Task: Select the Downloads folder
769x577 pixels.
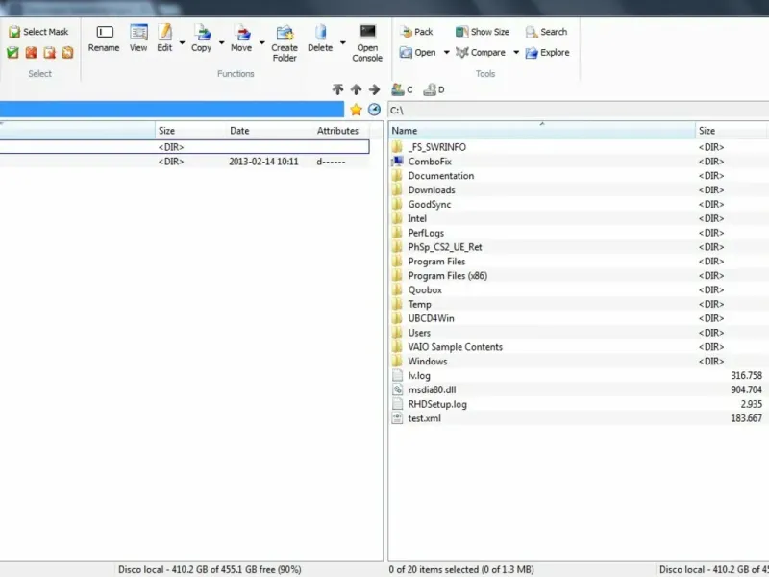Action: [432, 189]
